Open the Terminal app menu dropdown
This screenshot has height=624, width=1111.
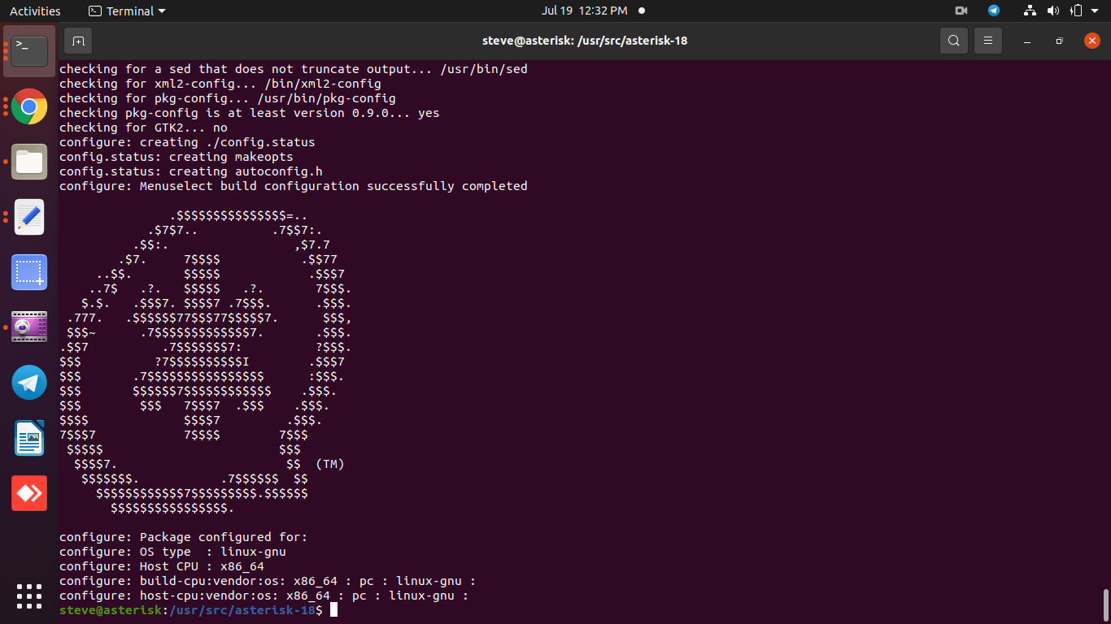coord(126,11)
